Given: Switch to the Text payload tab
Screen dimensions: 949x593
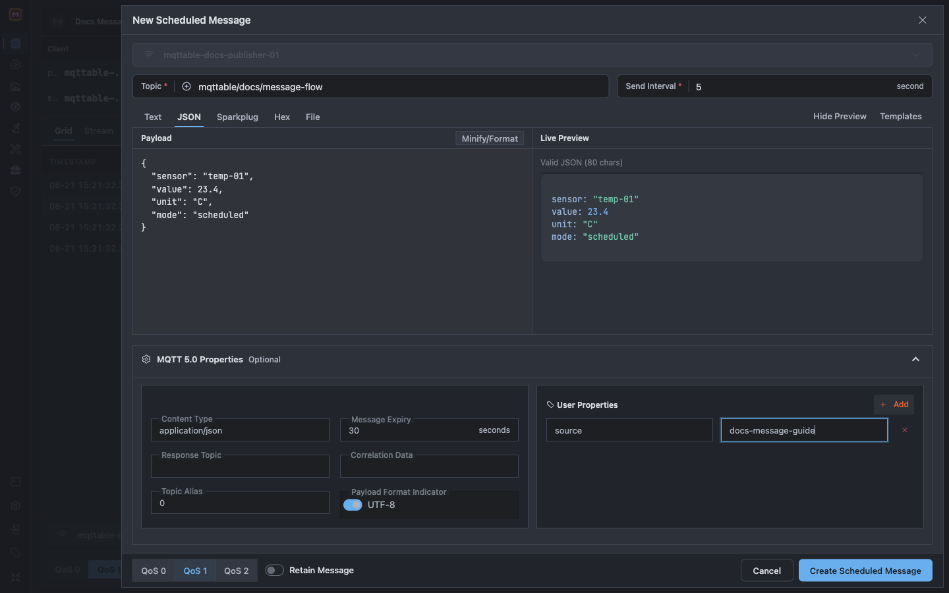Looking at the screenshot, I should [x=153, y=117].
